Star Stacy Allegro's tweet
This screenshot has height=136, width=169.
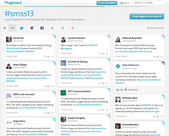[53, 86]
